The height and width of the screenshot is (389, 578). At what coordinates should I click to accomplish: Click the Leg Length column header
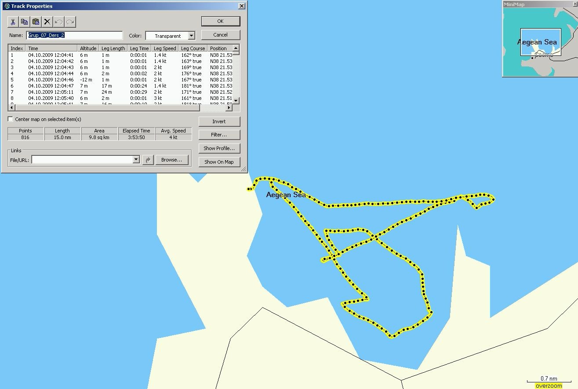coord(113,48)
